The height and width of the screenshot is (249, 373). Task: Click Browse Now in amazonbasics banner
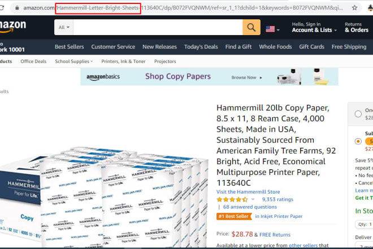(x=246, y=78)
